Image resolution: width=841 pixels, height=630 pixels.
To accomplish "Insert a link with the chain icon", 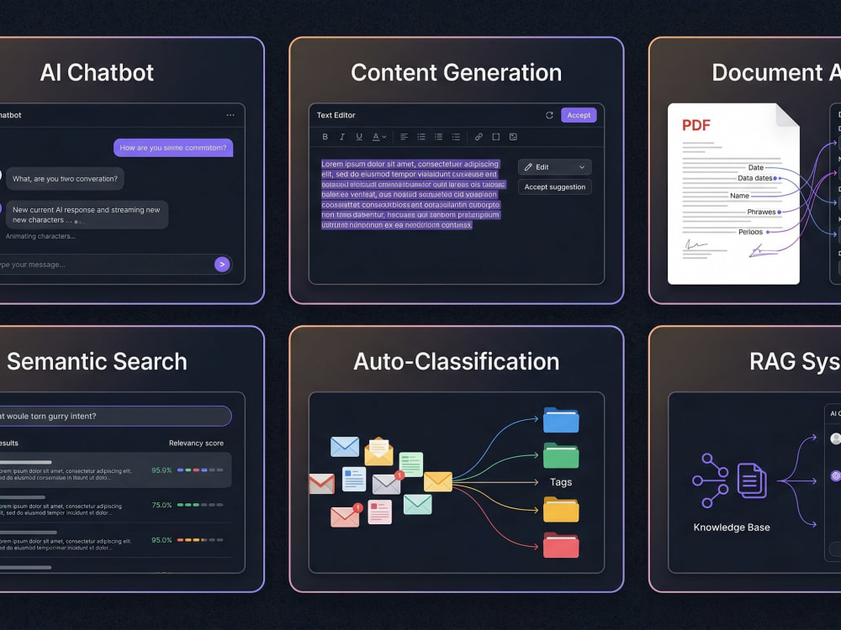I will click(x=479, y=137).
